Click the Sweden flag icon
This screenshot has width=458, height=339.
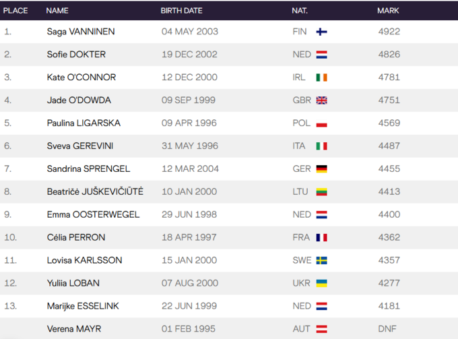322,261
